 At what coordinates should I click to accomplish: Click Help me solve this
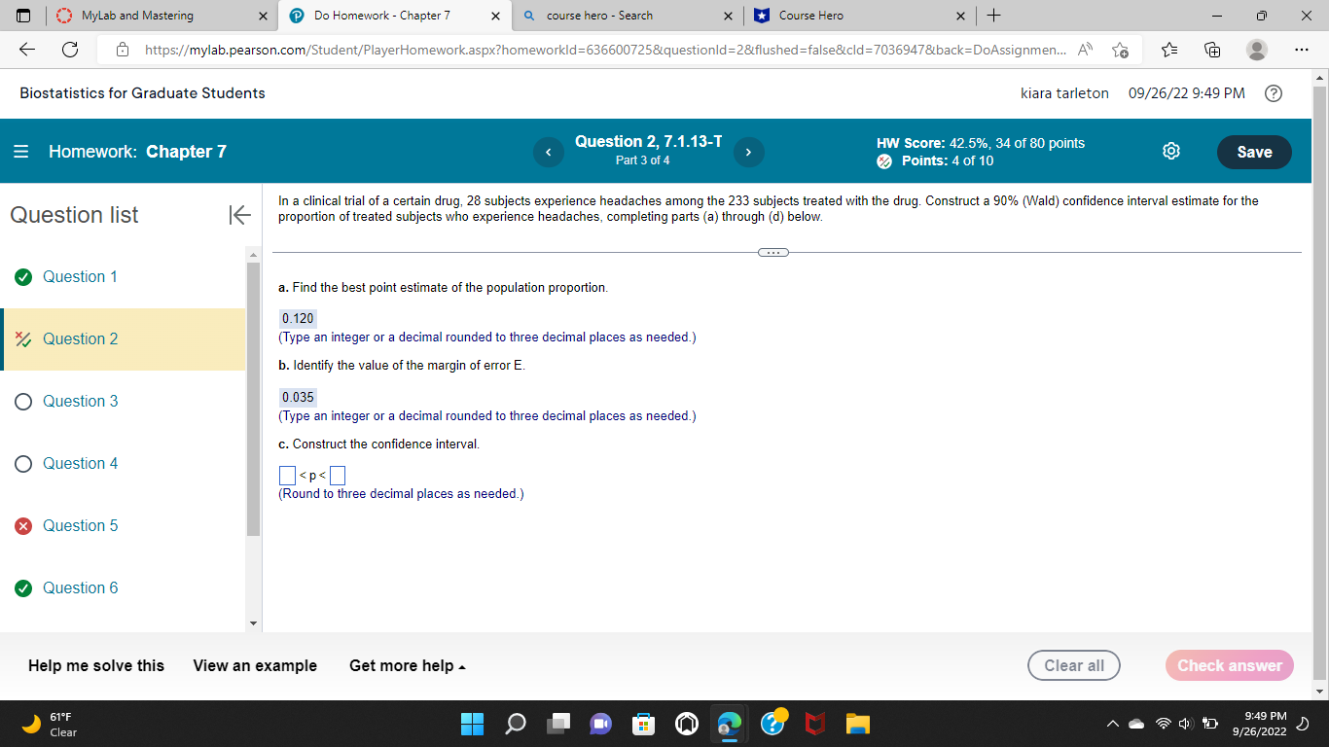[96, 666]
